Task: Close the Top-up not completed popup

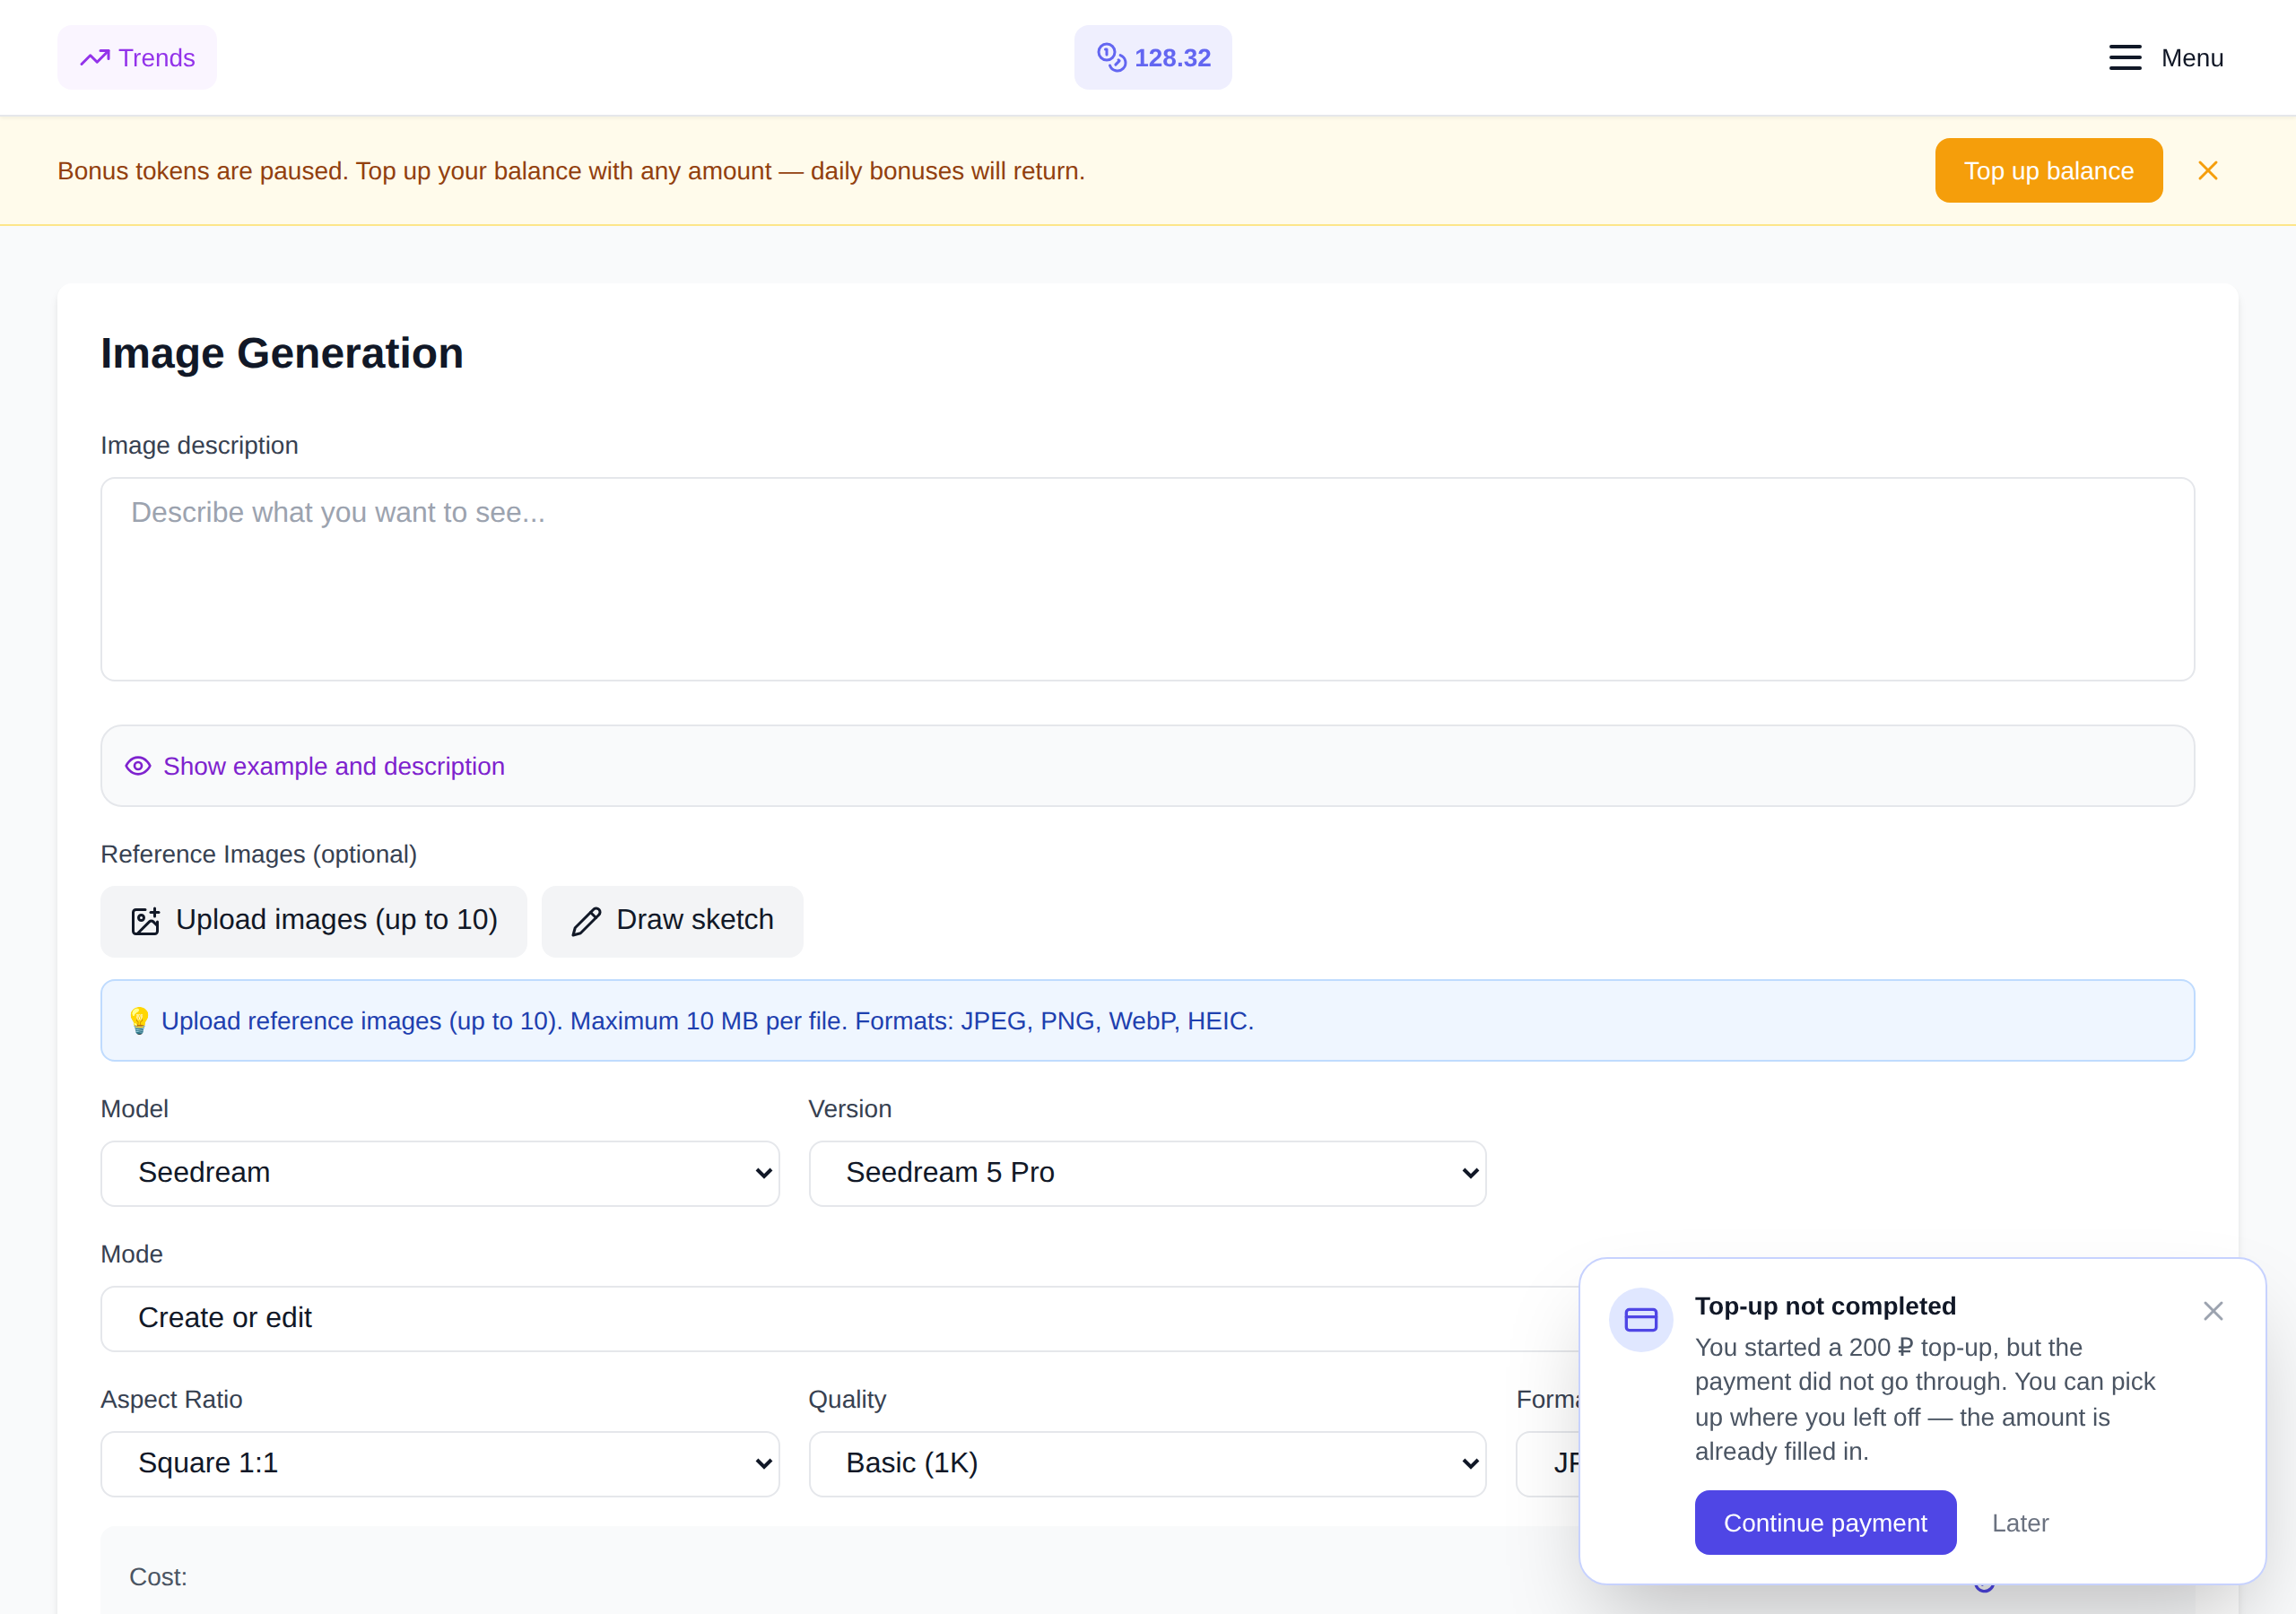Action: coord(2212,1311)
